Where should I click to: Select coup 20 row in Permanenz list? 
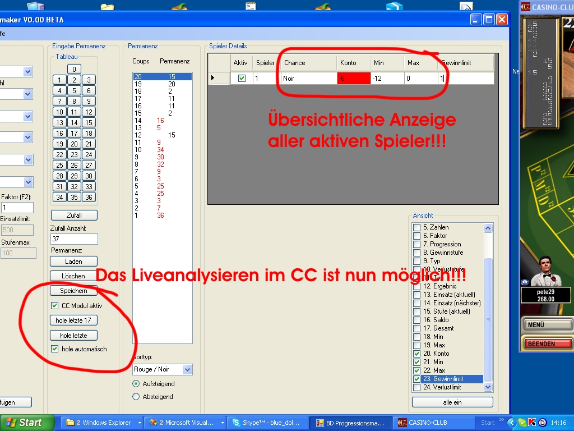point(162,76)
